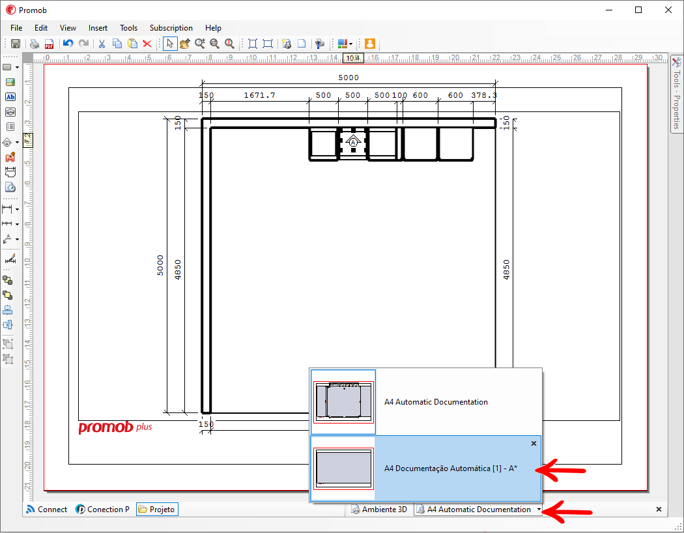Expand the chained dimension tool dropdown
Viewport: 684px width, 533px height.
[17, 224]
